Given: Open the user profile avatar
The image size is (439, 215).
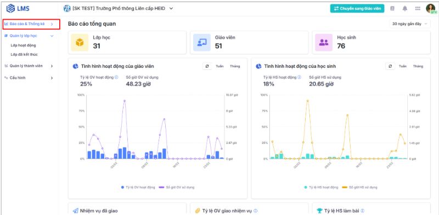Looking at the screenshot, I should click(431, 8).
